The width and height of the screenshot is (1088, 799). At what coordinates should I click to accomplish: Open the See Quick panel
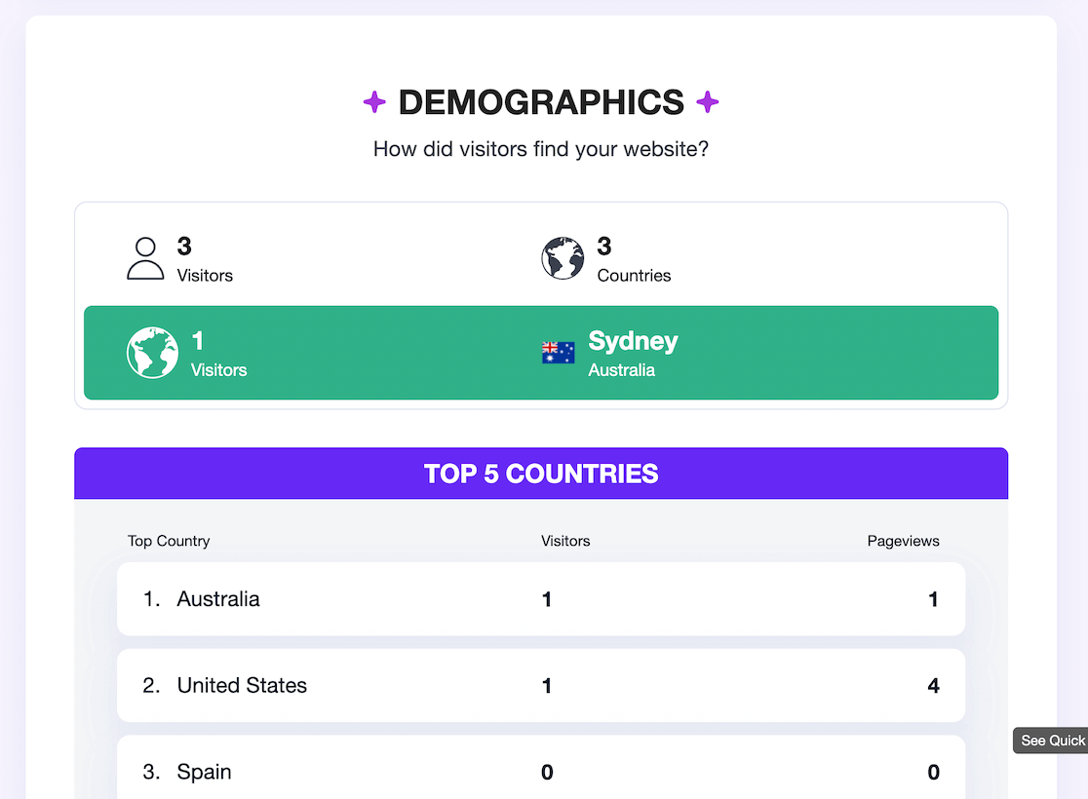pos(1051,741)
